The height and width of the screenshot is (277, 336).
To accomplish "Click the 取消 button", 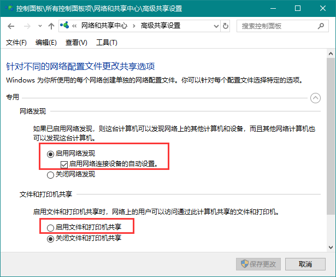I will (305, 264).
